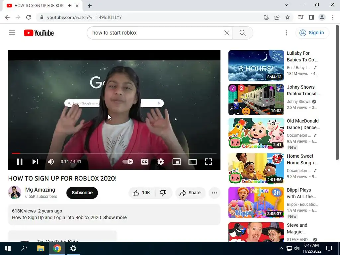Skip to the next video
The width and height of the screenshot is (340, 255).
coord(35,162)
